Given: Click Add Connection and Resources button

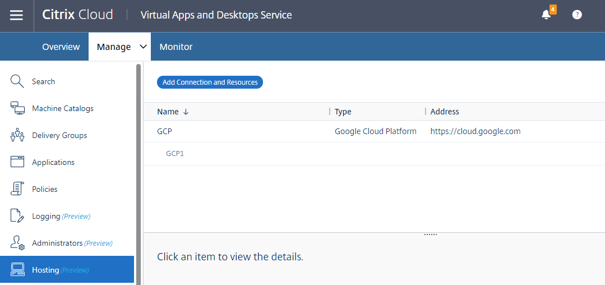Looking at the screenshot, I should [x=210, y=82].
